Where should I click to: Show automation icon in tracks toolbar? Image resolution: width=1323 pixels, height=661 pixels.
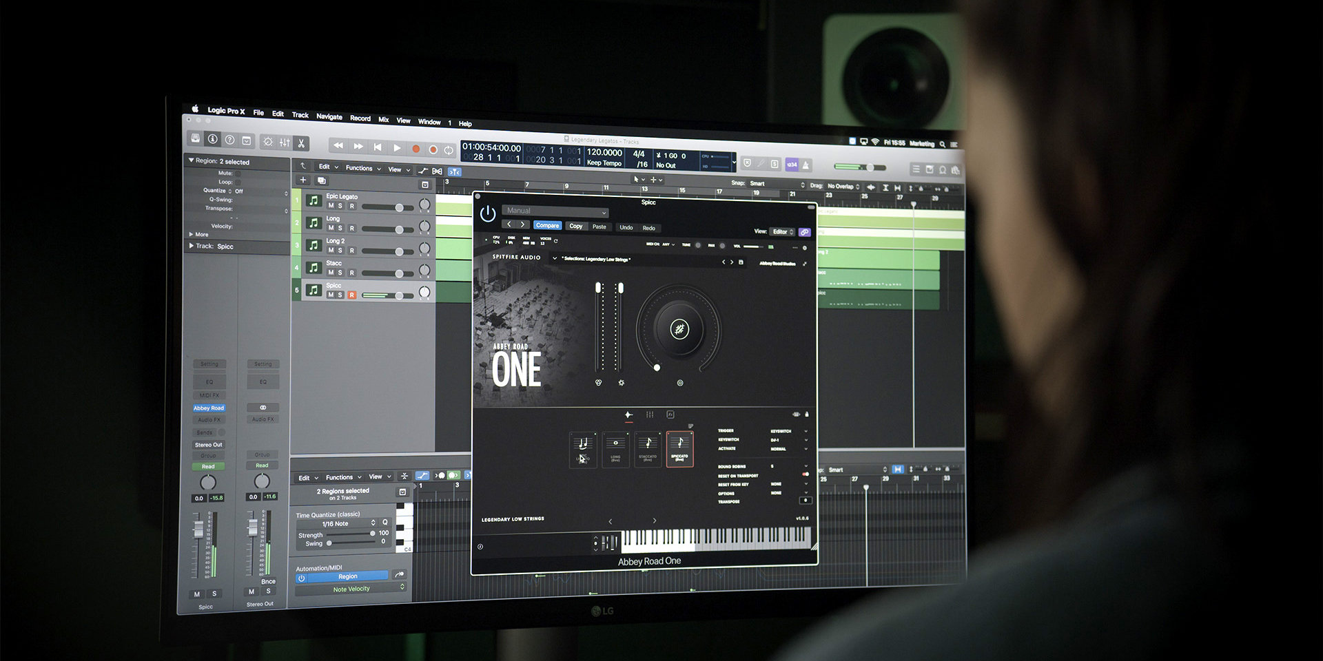pos(423,170)
